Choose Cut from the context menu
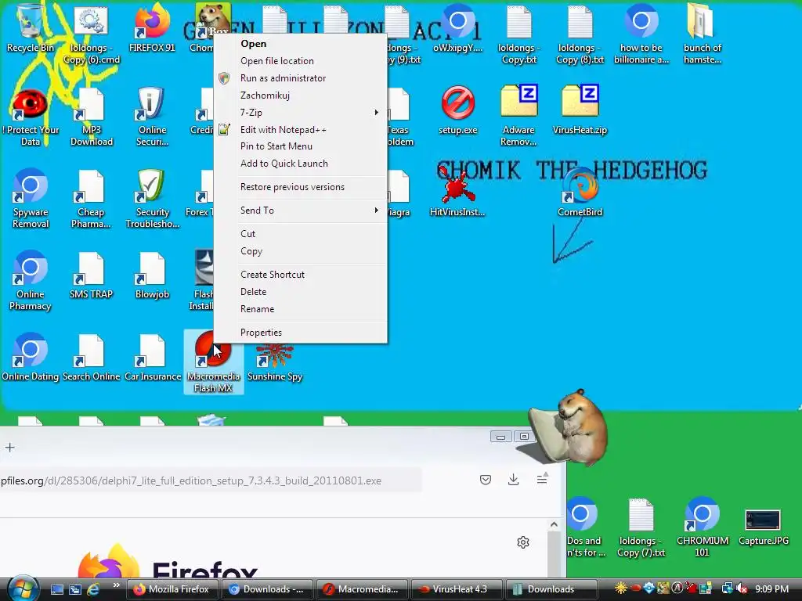The height and width of the screenshot is (601, 802). pyautogui.click(x=301, y=234)
